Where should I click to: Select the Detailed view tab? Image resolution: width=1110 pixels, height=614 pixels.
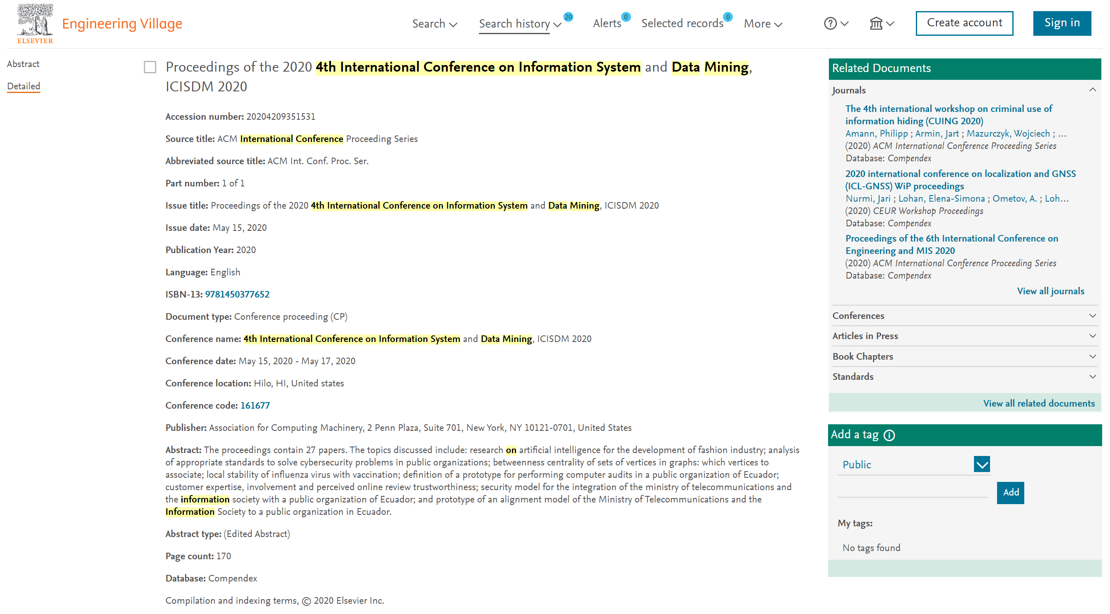tap(23, 86)
